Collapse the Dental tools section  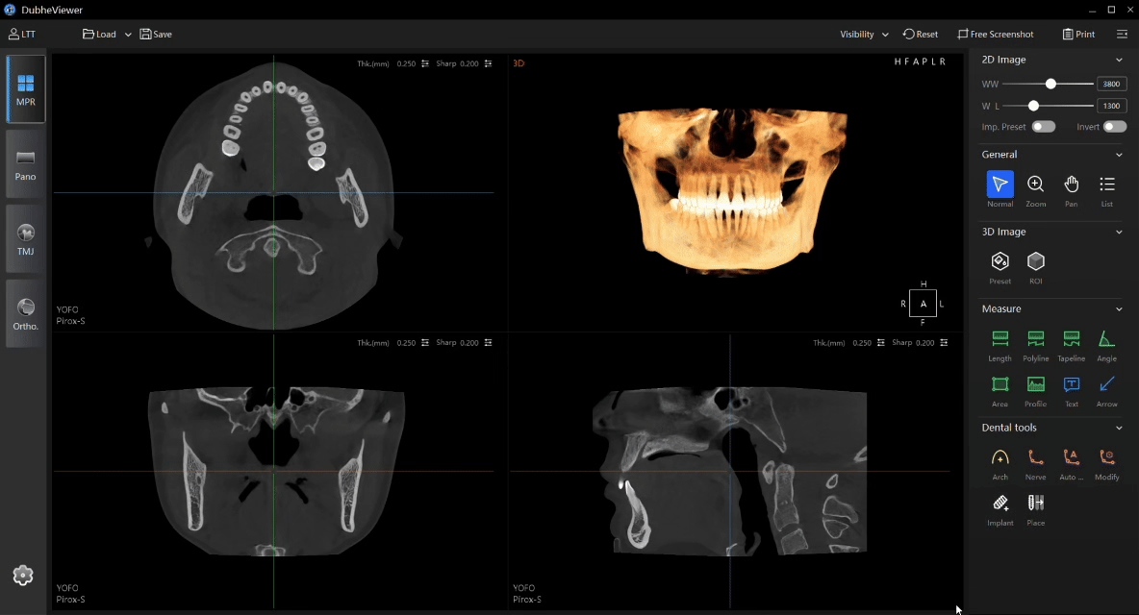(x=1119, y=428)
